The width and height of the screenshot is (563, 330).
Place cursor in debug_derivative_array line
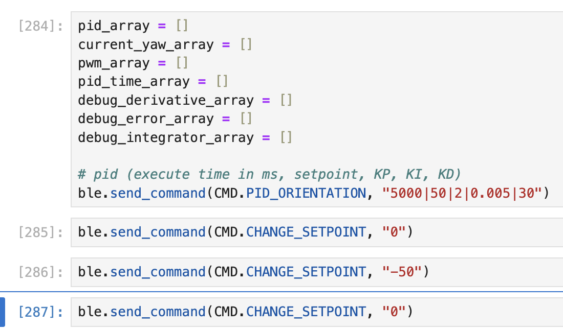(185, 100)
